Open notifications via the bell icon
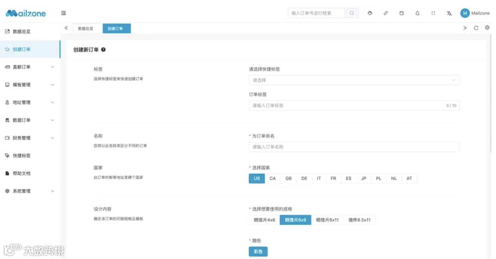Screen dimensions: 496x259 [417, 13]
